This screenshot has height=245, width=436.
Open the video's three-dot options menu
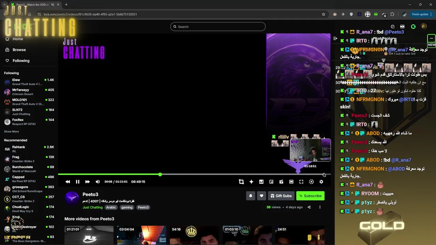coord(320,207)
